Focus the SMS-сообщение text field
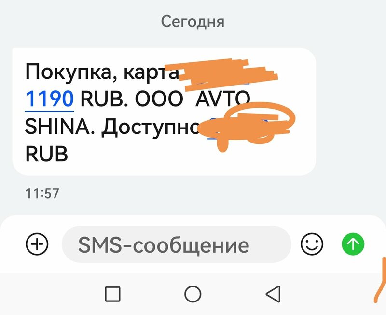Image resolution: width=386 pixels, height=315 pixels. 176,244
